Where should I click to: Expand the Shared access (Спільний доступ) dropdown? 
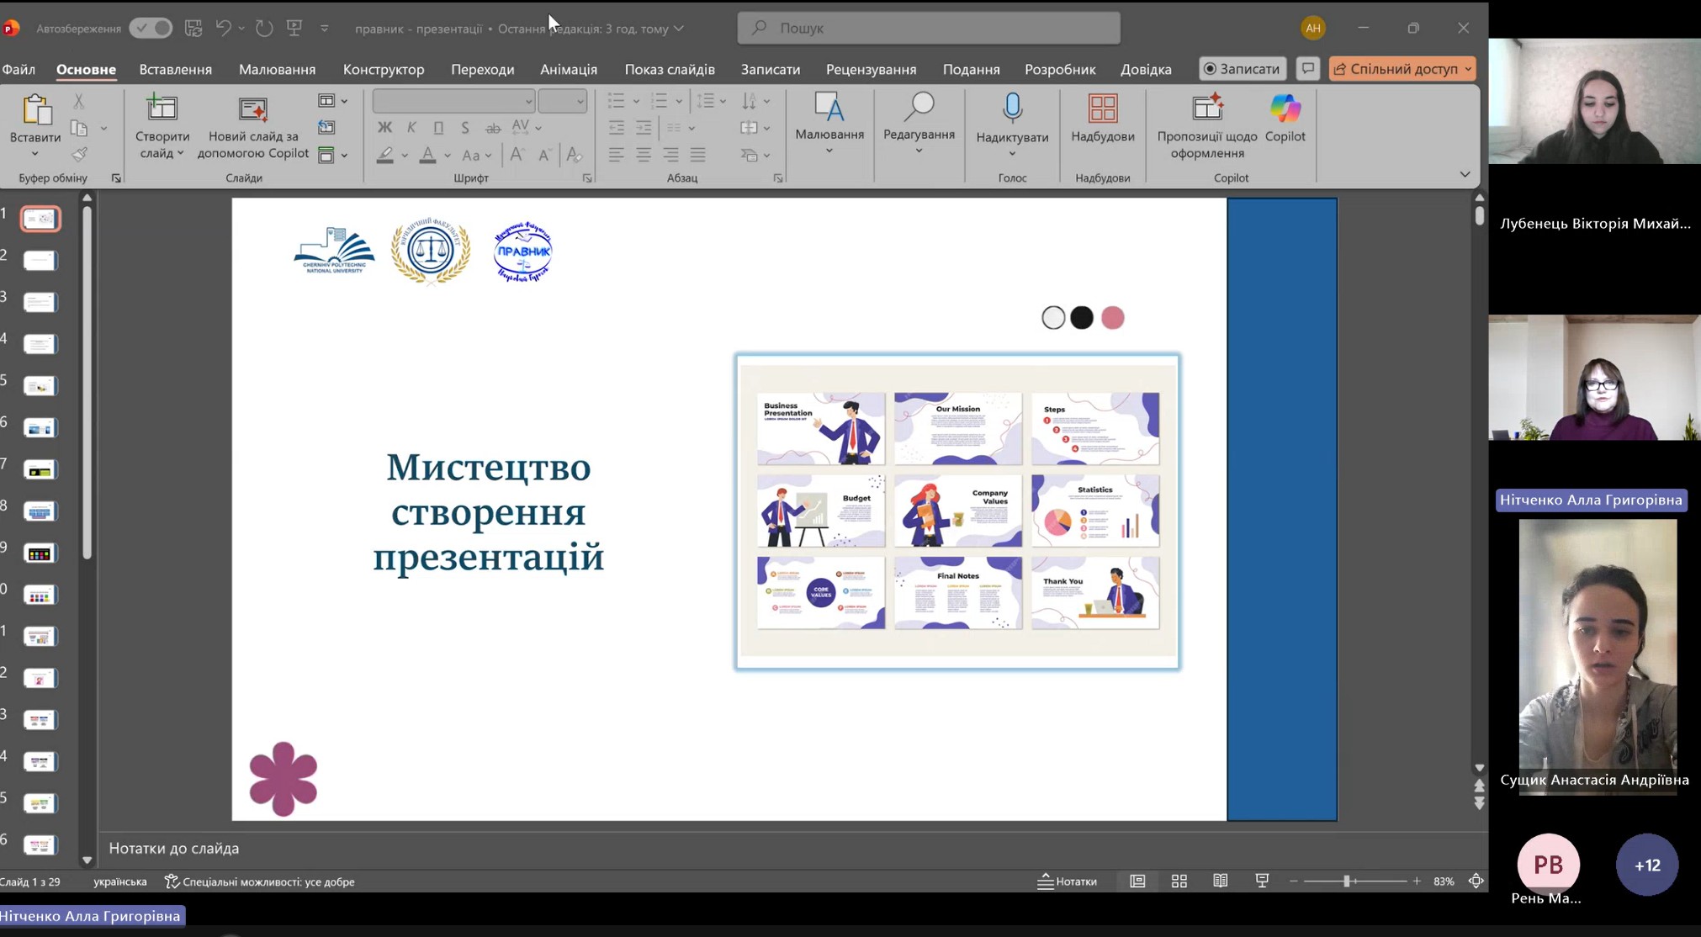click(x=1468, y=69)
